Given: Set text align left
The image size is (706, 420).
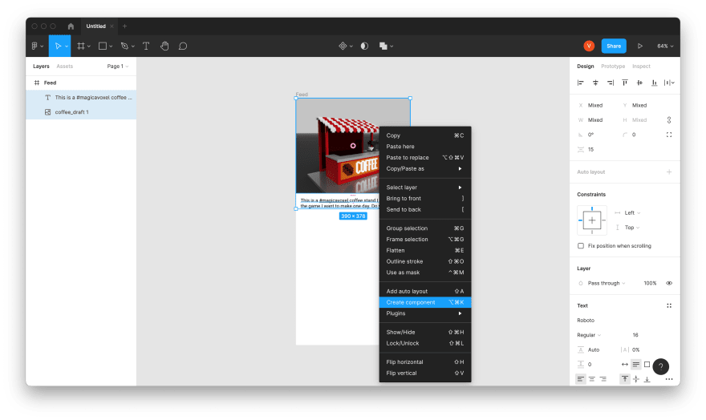Looking at the screenshot, I should pos(581,379).
